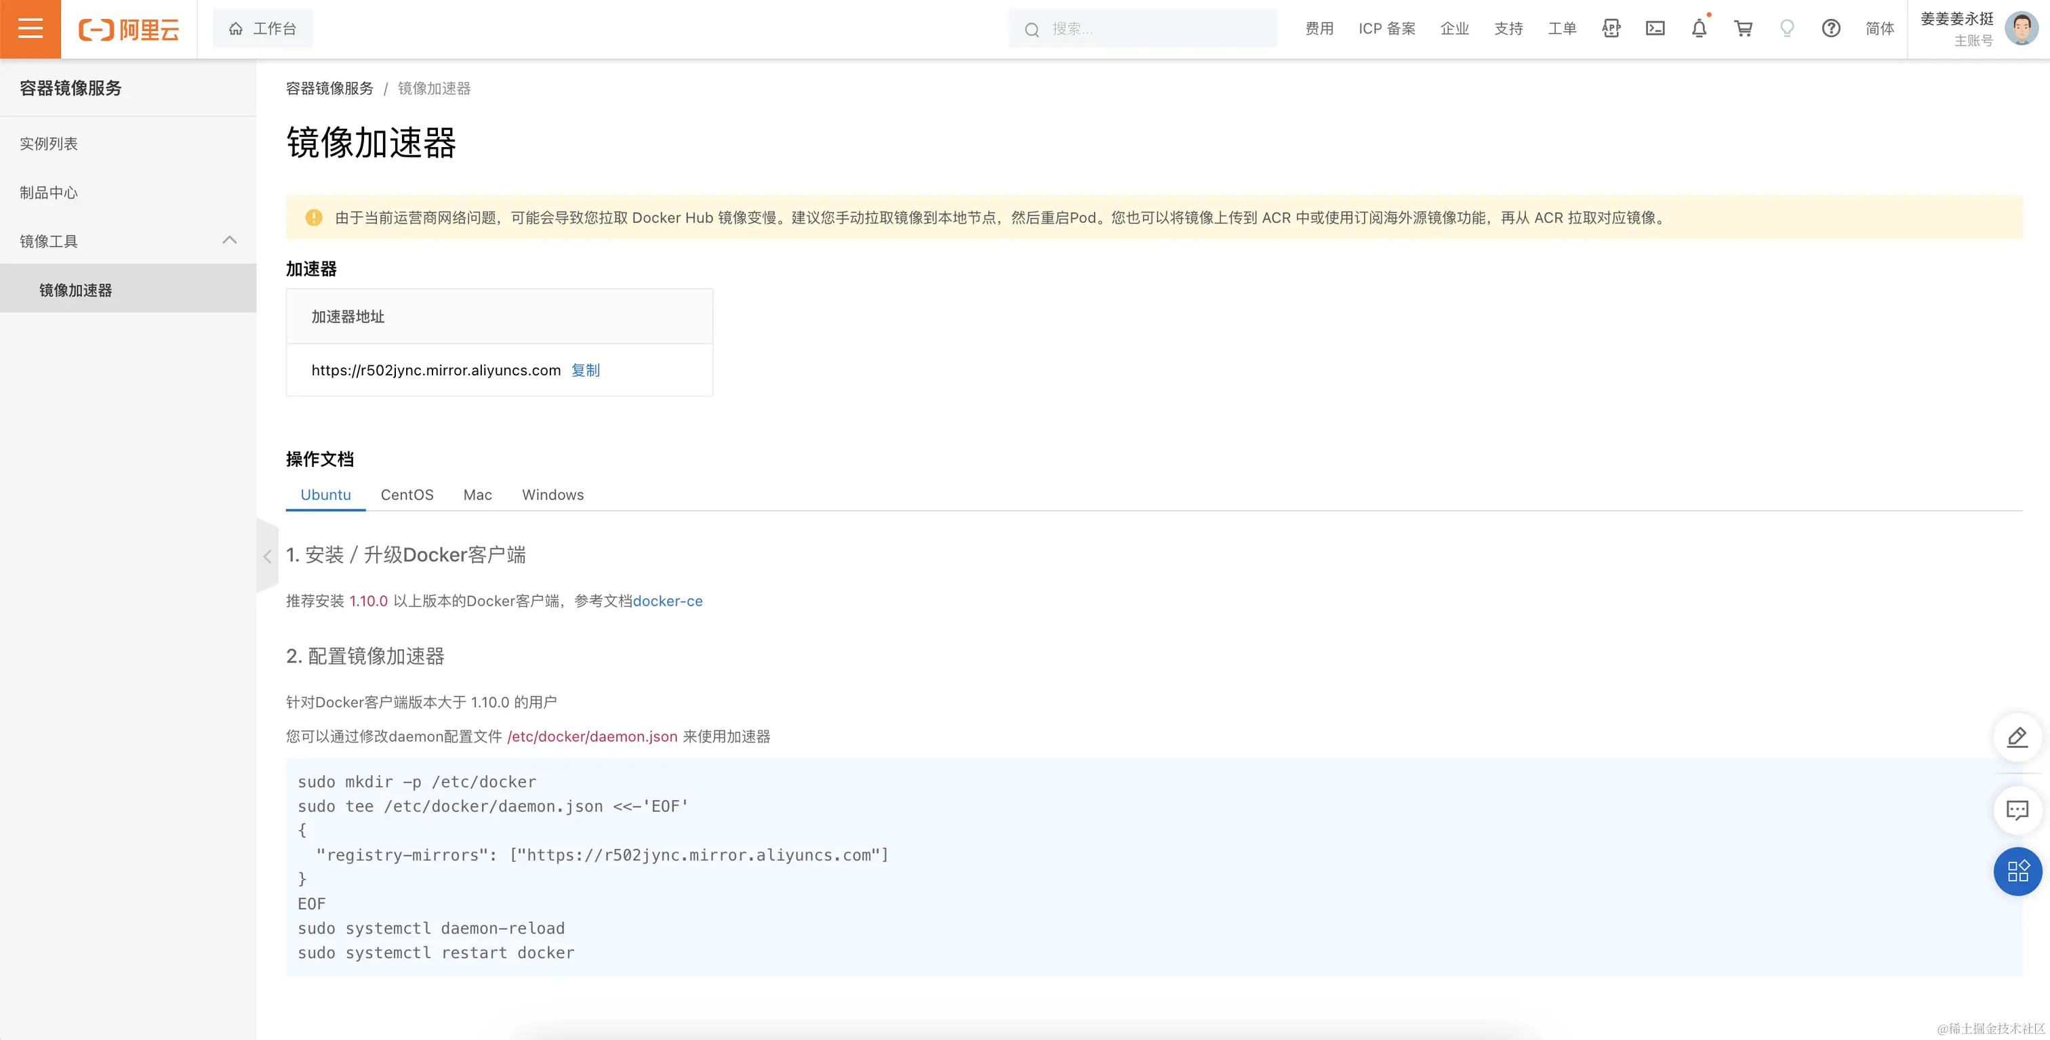Viewport: 2050px width, 1040px height.
Task: Click the 工作台 workbench button
Action: (262, 28)
